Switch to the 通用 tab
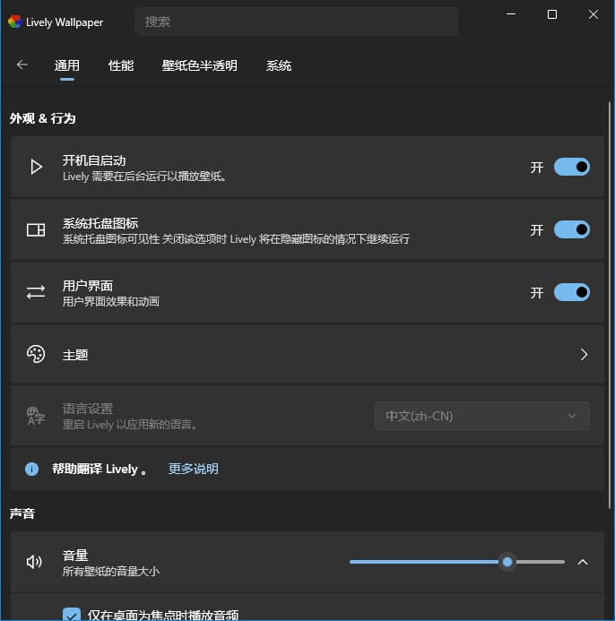 (x=67, y=65)
